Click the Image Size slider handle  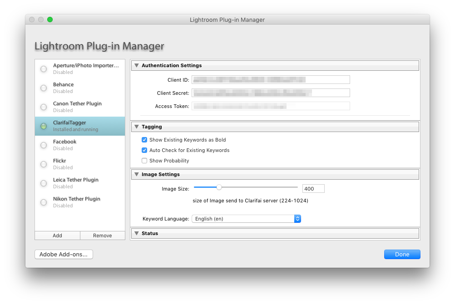click(x=219, y=187)
